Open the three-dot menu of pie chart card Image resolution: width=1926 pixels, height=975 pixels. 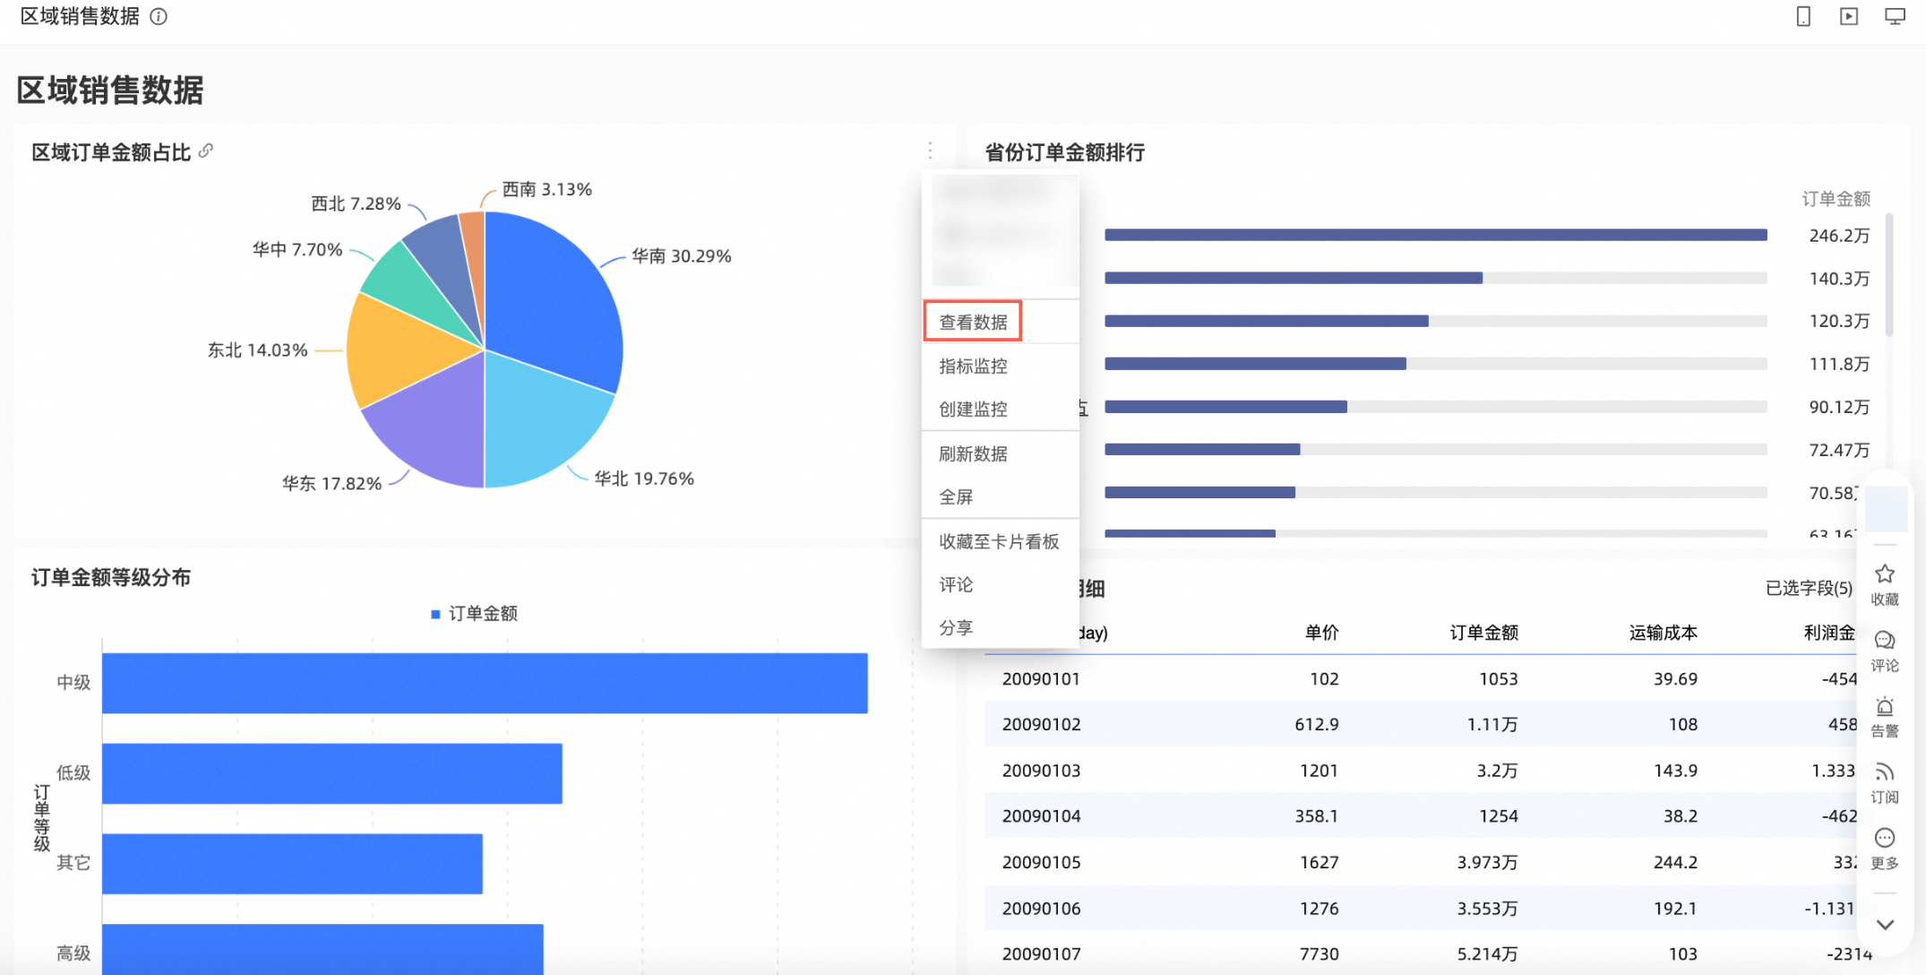pos(930,151)
